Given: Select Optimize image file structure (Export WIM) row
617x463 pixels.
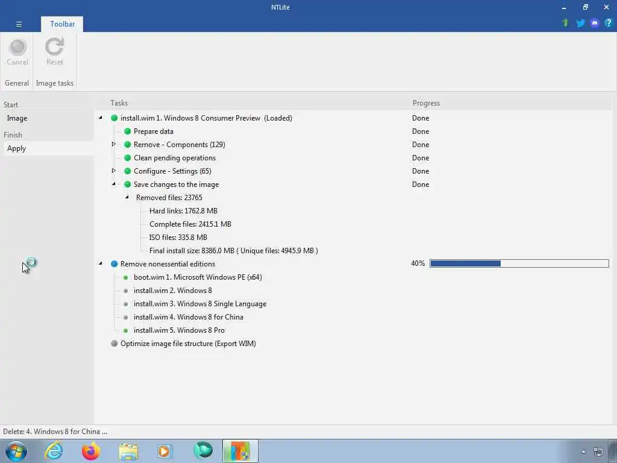Looking at the screenshot, I should (x=188, y=343).
